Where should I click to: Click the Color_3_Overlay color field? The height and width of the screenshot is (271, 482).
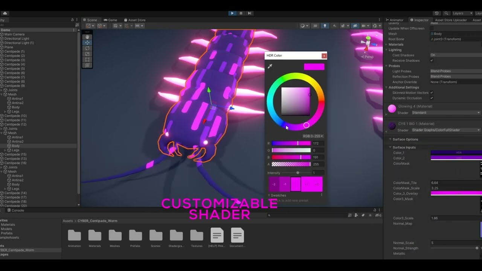point(456,193)
